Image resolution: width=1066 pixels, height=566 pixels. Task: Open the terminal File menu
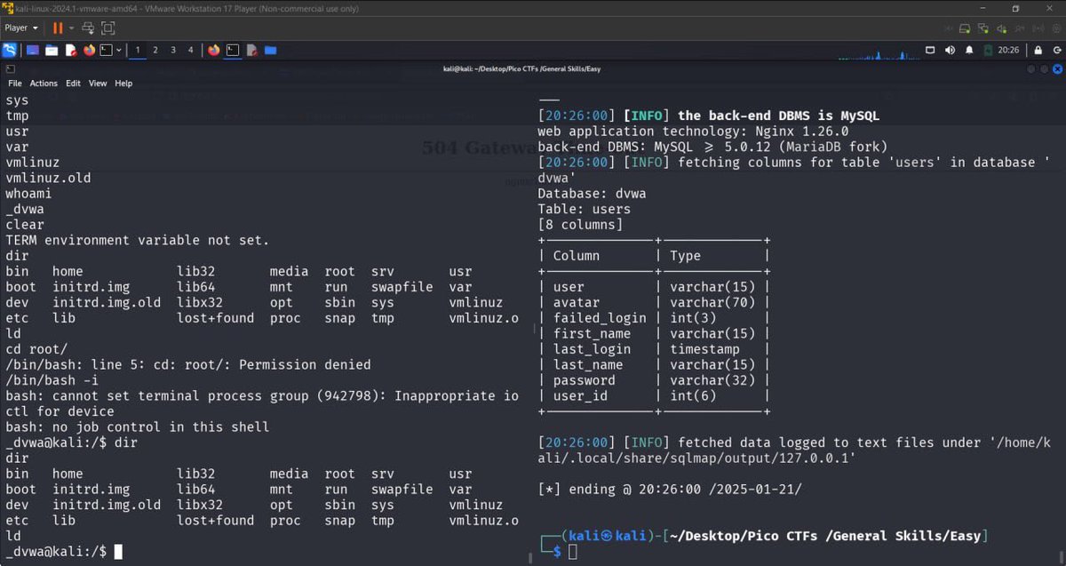(15, 83)
